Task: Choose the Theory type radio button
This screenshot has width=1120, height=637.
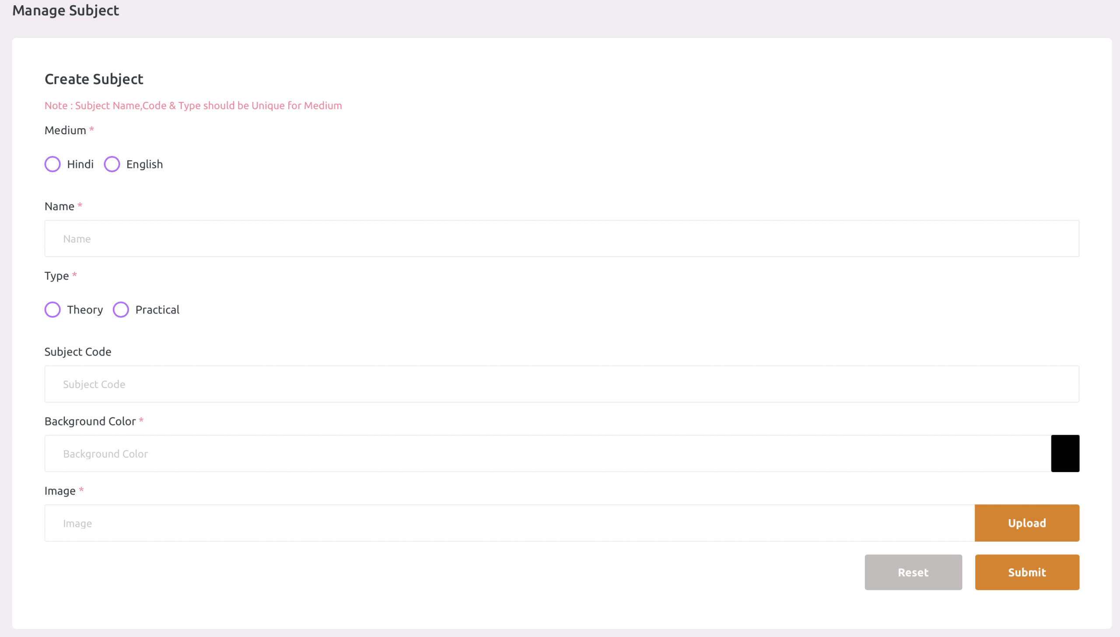Action: [x=52, y=310]
